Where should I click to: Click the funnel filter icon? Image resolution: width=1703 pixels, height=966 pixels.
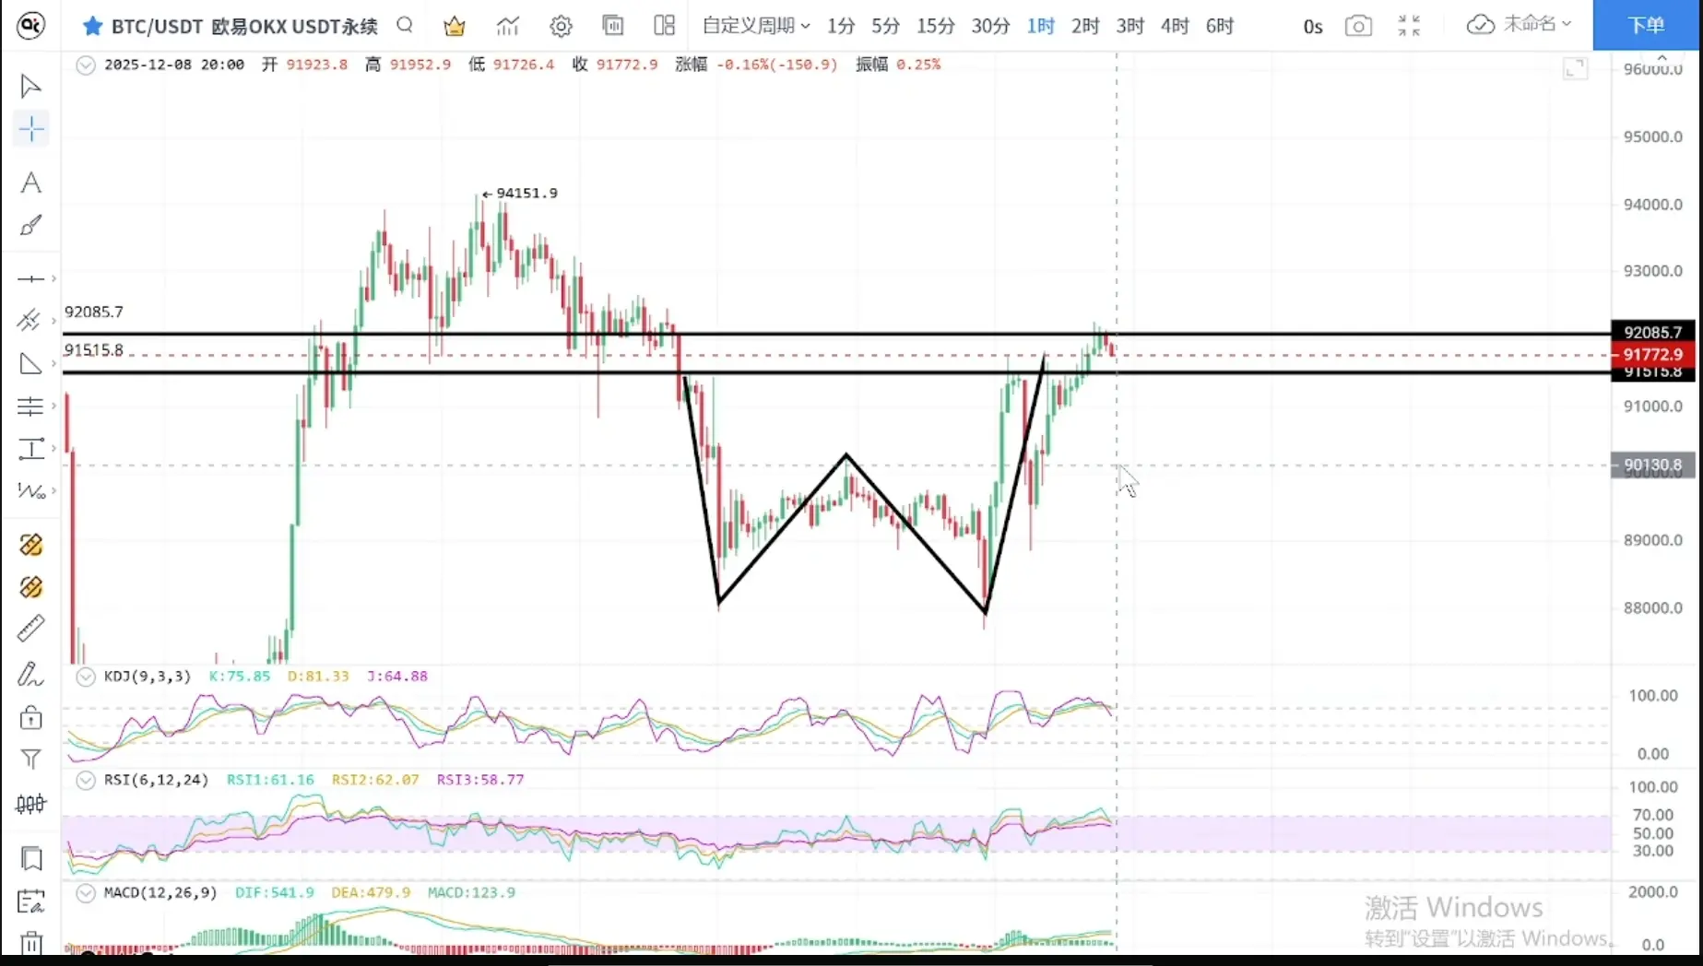(x=30, y=759)
